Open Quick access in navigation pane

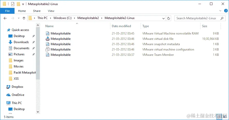pyautogui.click(x=20, y=30)
